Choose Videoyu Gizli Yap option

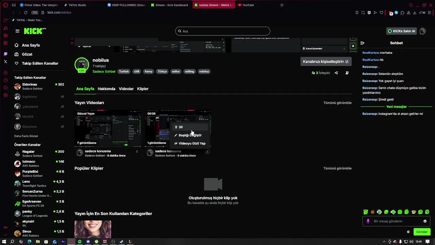click(190, 143)
